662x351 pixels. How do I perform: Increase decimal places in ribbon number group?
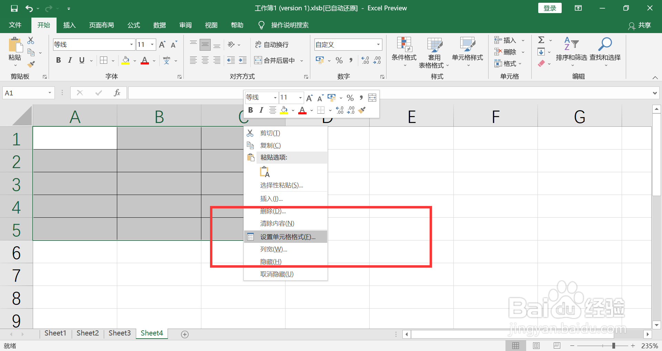click(365, 60)
